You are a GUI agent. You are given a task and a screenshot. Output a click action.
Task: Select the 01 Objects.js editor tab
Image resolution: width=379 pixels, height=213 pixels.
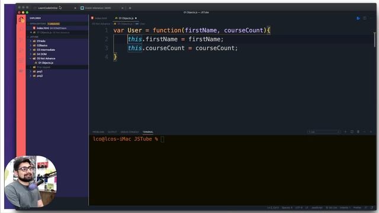[x=126, y=18]
